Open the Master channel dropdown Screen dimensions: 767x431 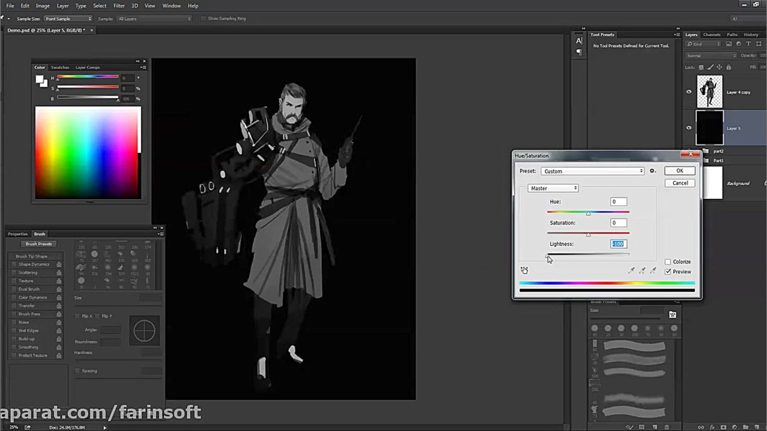pyautogui.click(x=553, y=188)
